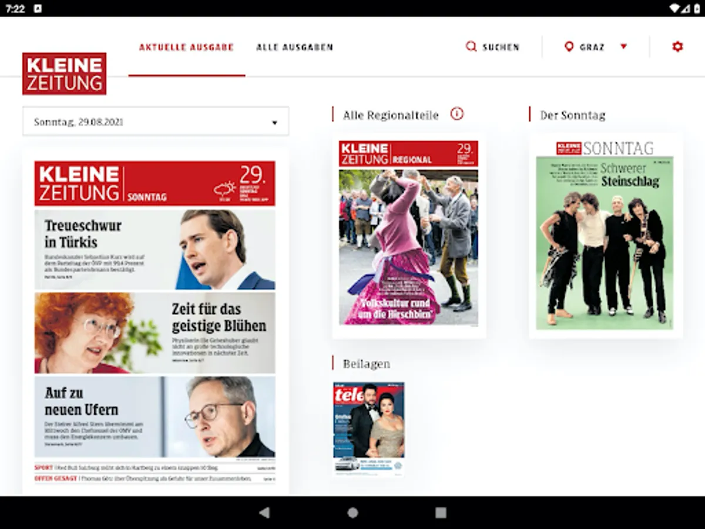Click the status bar clock 7:22

click(15, 9)
